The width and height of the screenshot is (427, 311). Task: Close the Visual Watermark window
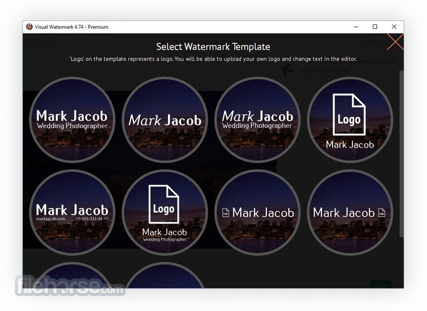coord(394,27)
